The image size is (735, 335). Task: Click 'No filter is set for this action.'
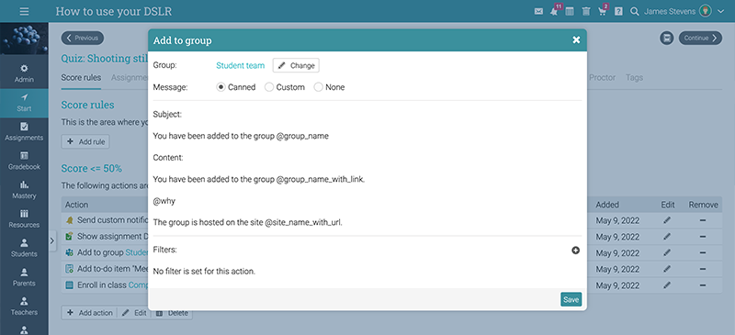pyautogui.click(x=204, y=272)
